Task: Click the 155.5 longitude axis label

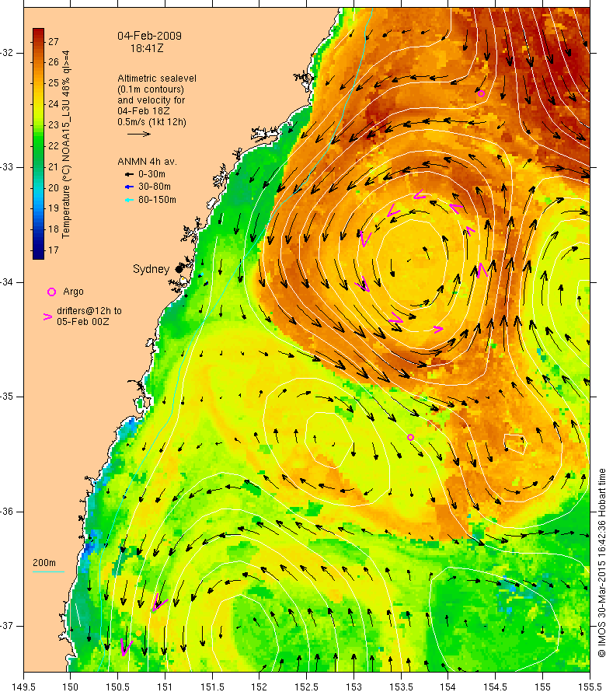Action: 590,687
